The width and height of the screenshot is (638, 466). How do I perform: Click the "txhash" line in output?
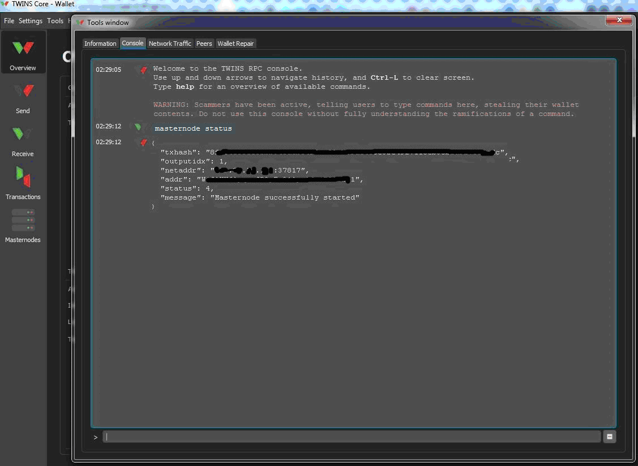pos(335,153)
